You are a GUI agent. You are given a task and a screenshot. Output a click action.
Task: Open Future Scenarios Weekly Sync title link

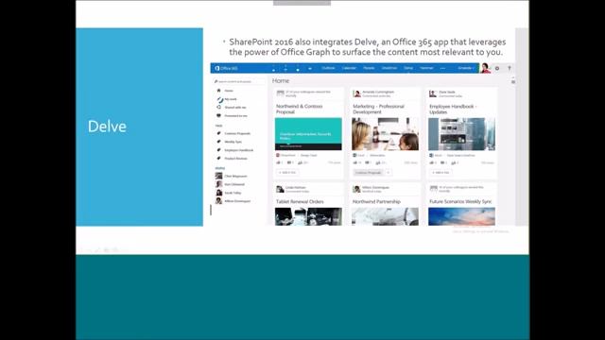point(460,201)
